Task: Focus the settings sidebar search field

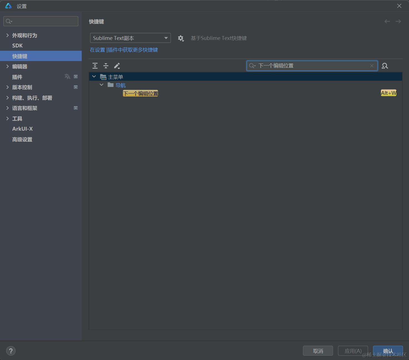Action: pyautogui.click(x=41, y=21)
